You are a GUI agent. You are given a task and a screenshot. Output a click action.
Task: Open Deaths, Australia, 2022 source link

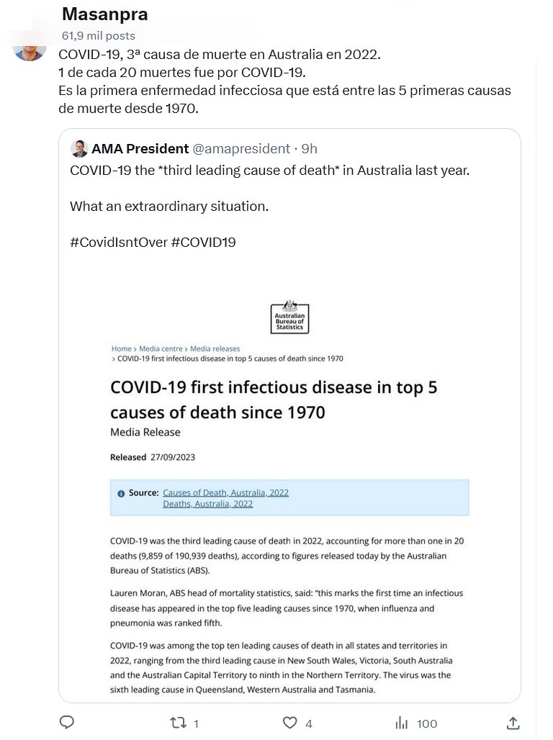pyautogui.click(x=207, y=504)
